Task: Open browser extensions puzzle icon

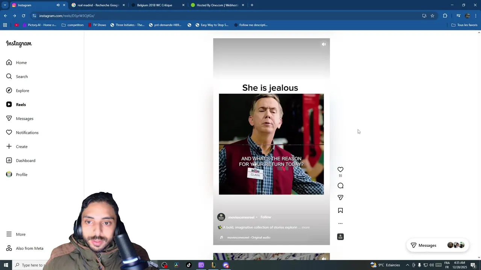Action: coord(445,16)
